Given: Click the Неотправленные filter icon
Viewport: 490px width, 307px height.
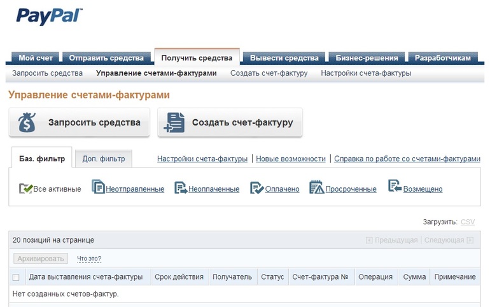Looking at the screenshot, I should pos(99,188).
